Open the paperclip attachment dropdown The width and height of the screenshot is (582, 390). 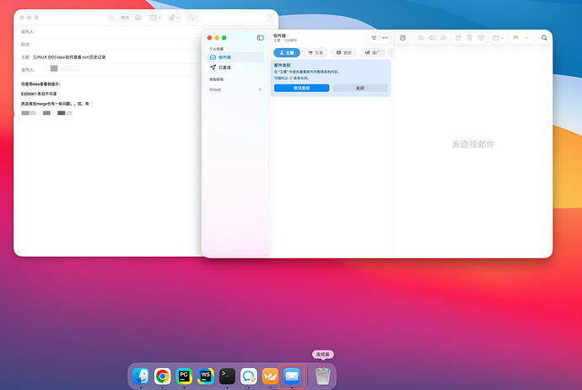click(x=174, y=18)
